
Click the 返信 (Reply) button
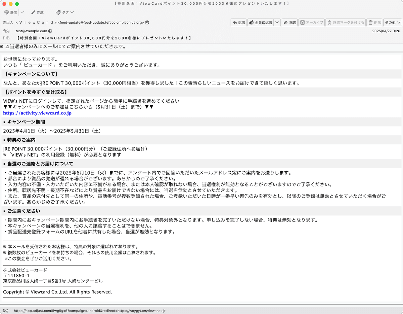tap(238, 23)
